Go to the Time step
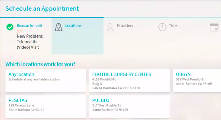The image size is (221, 120). [x=173, y=25]
